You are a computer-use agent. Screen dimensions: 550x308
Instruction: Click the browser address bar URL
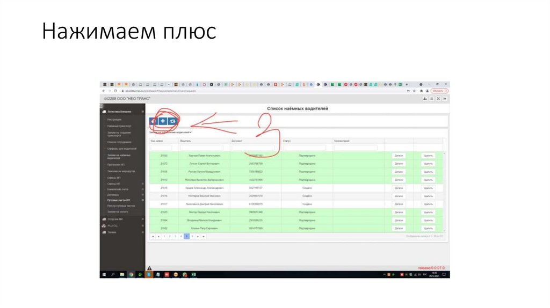tap(160, 91)
